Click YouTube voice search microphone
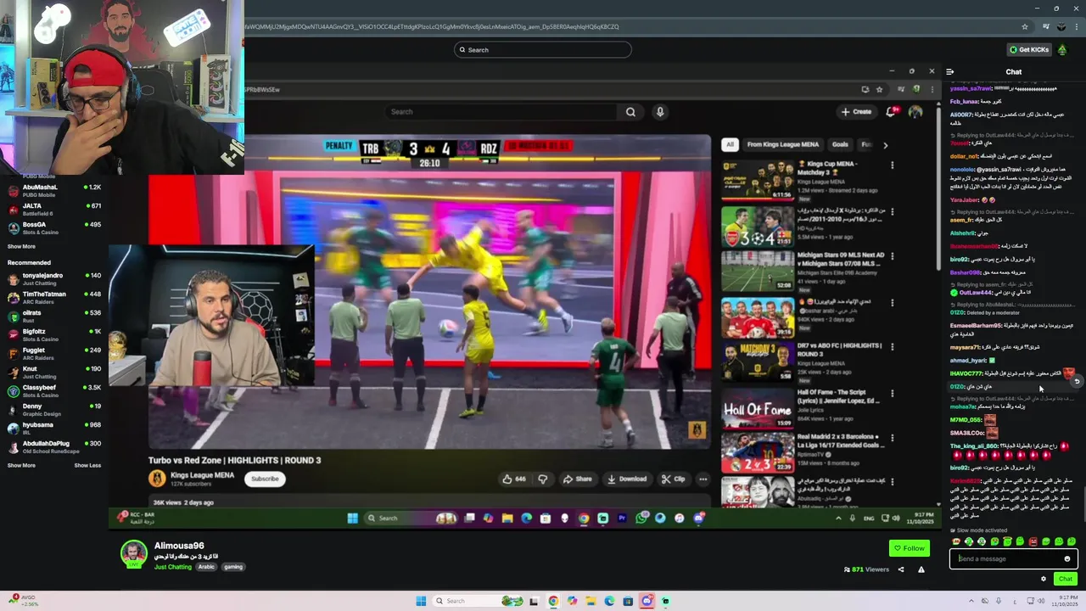The height and width of the screenshot is (611, 1086). coord(659,112)
